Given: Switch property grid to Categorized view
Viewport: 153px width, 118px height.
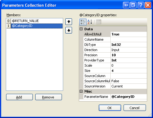Looking at the screenshot, I should [x=83, y=22].
